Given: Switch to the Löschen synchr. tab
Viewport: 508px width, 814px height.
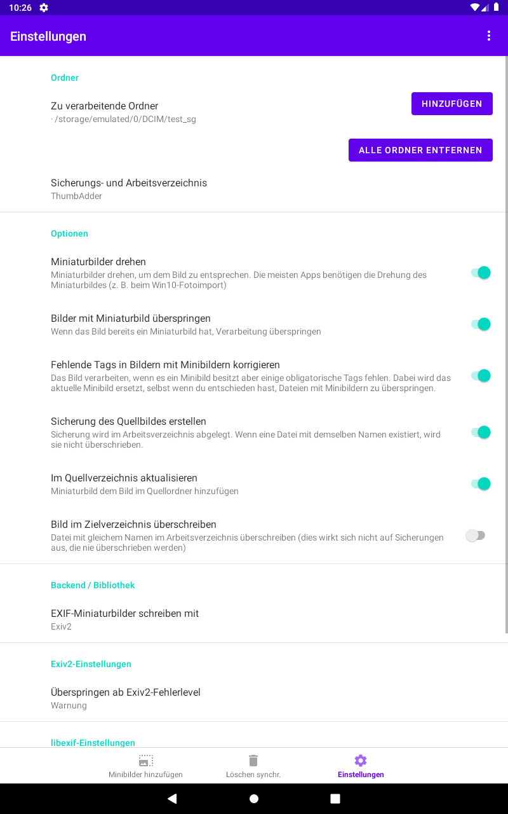Looking at the screenshot, I should [x=253, y=766].
